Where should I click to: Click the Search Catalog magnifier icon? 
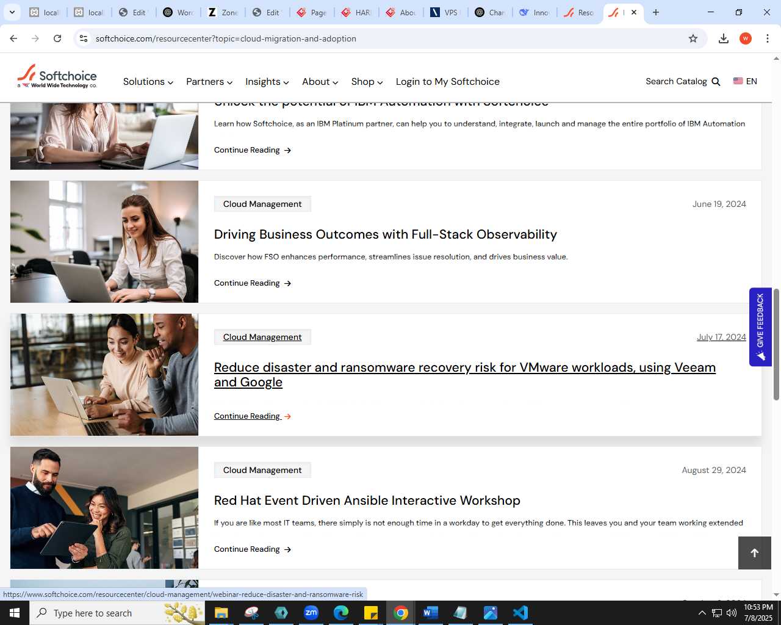[716, 82]
